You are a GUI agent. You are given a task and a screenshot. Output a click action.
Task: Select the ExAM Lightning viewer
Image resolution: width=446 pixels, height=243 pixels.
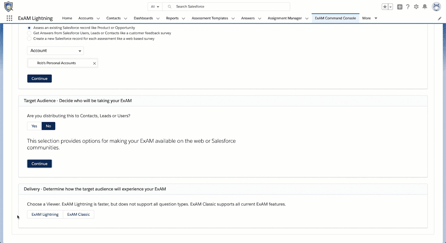[x=45, y=214]
